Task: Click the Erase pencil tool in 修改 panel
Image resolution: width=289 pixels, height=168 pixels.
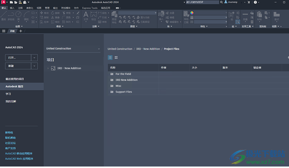Action: 78,13
